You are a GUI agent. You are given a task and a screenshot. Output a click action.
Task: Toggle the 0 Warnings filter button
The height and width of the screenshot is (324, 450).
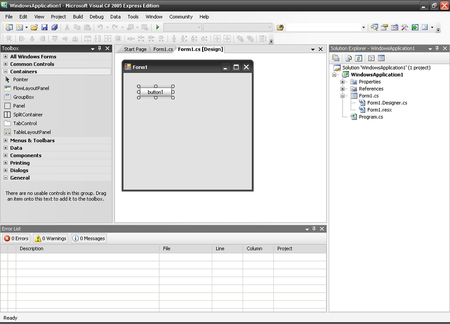50,238
